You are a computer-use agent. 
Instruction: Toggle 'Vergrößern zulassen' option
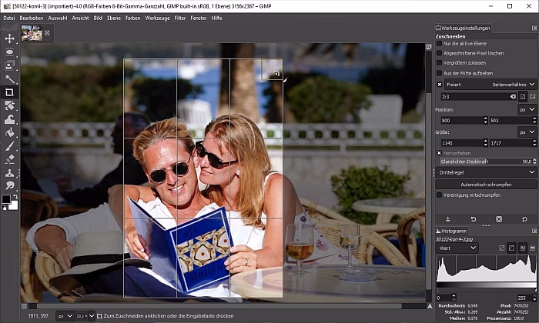440,62
